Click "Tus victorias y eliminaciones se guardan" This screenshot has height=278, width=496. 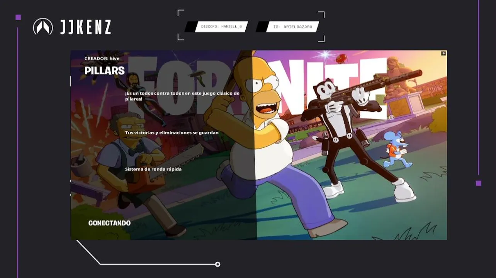172,132
